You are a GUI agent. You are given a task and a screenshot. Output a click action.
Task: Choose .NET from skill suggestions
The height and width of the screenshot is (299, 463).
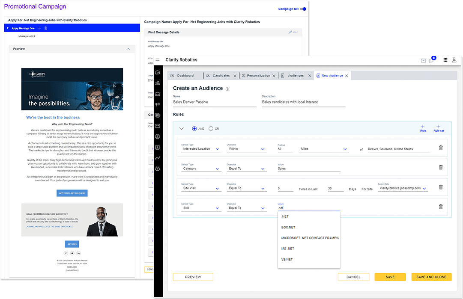pos(309,216)
